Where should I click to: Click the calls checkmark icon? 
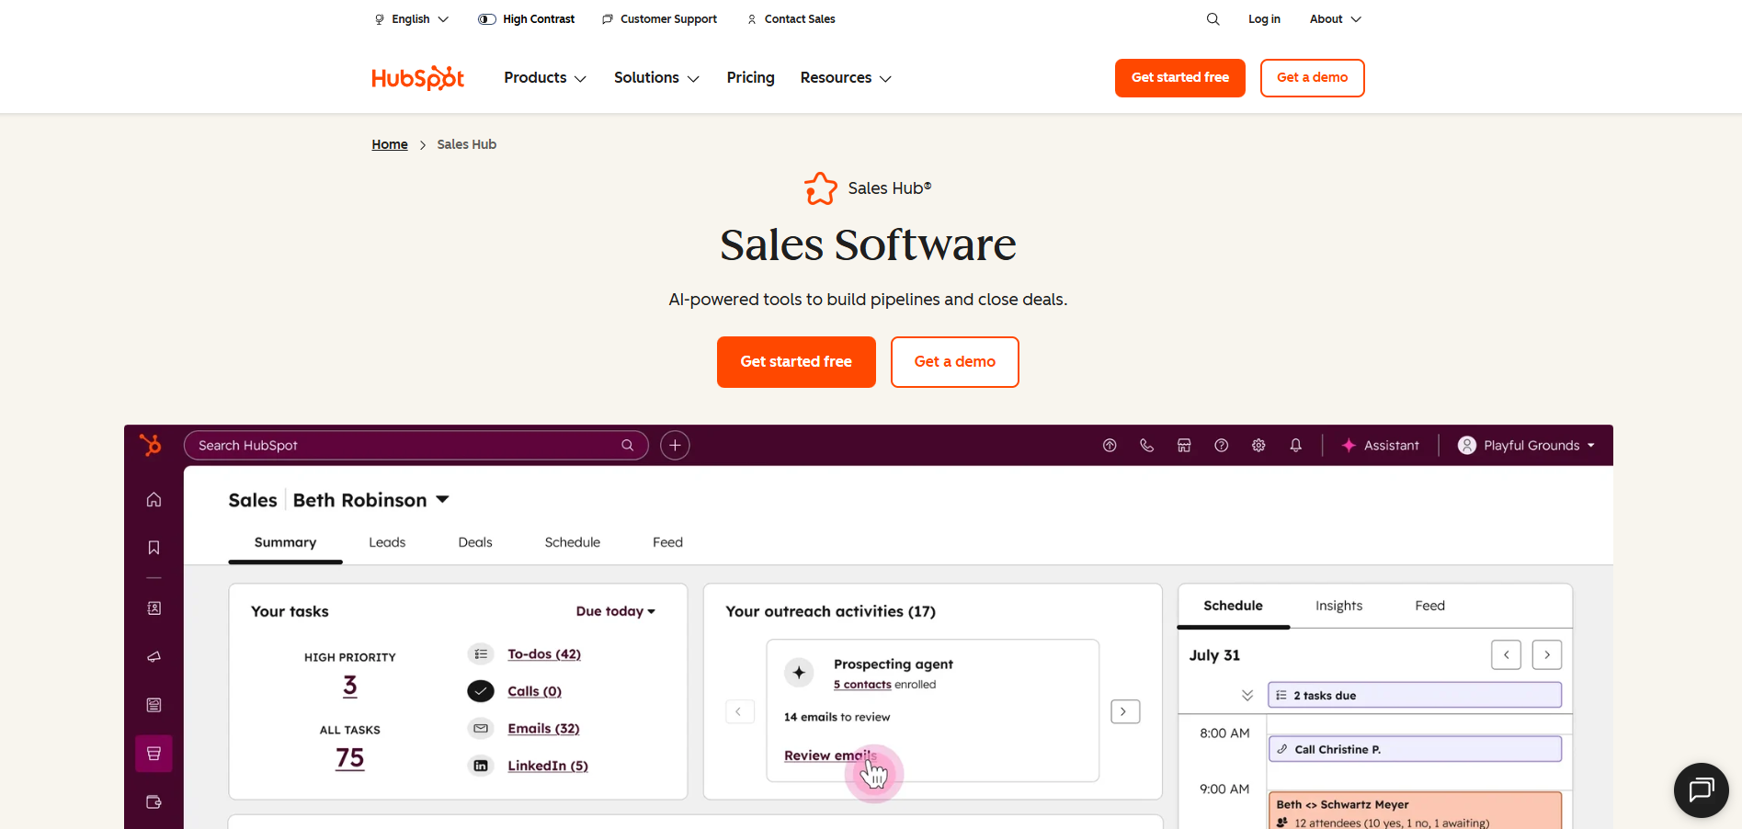481,691
